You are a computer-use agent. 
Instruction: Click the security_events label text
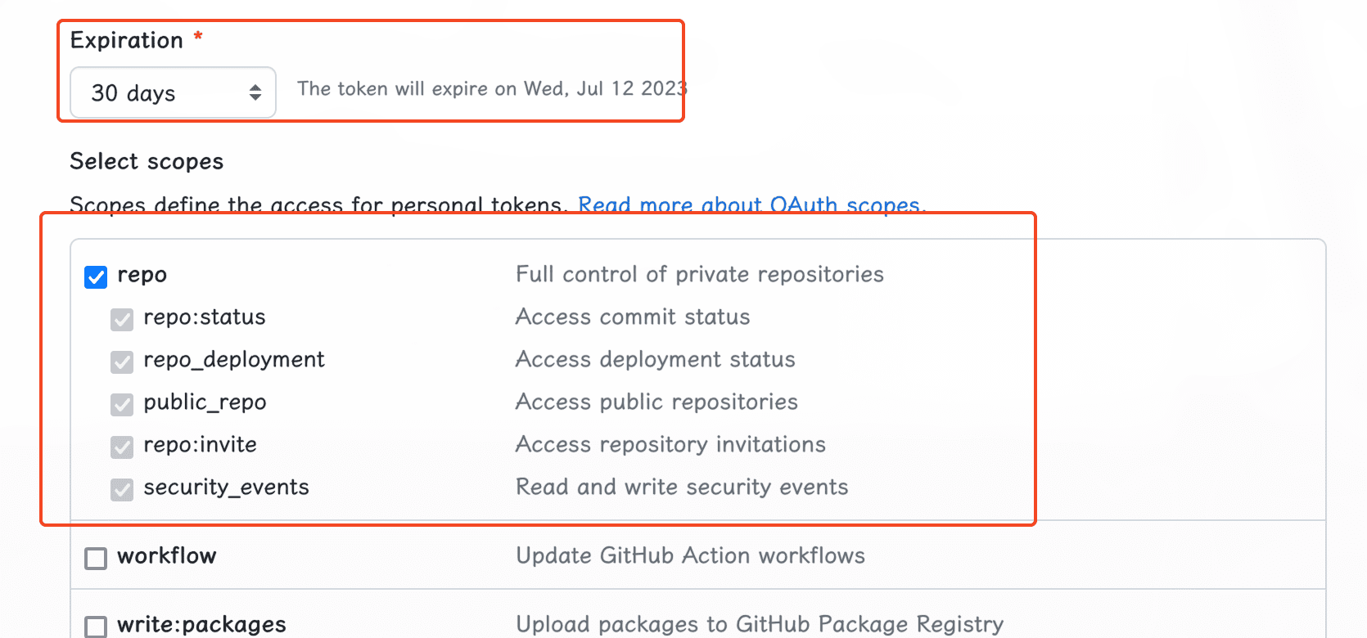point(226,487)
